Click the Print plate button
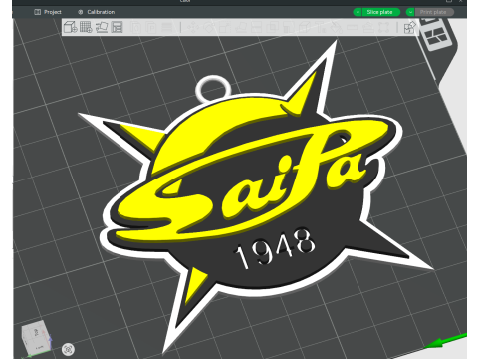The width and height of the screenshot is (478, 359). (x=434, y=12)
